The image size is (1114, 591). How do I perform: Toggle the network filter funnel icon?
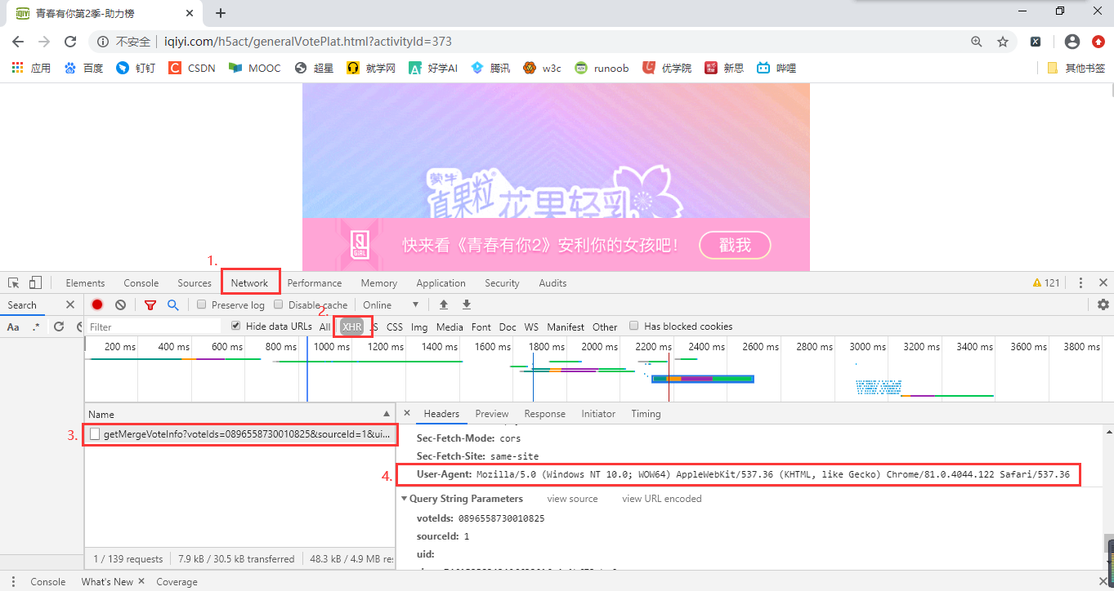pyautogui.click(x=150, y=304)
